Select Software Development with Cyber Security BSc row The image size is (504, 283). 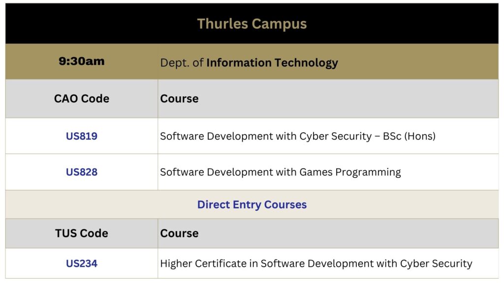(x=252, y=136)
